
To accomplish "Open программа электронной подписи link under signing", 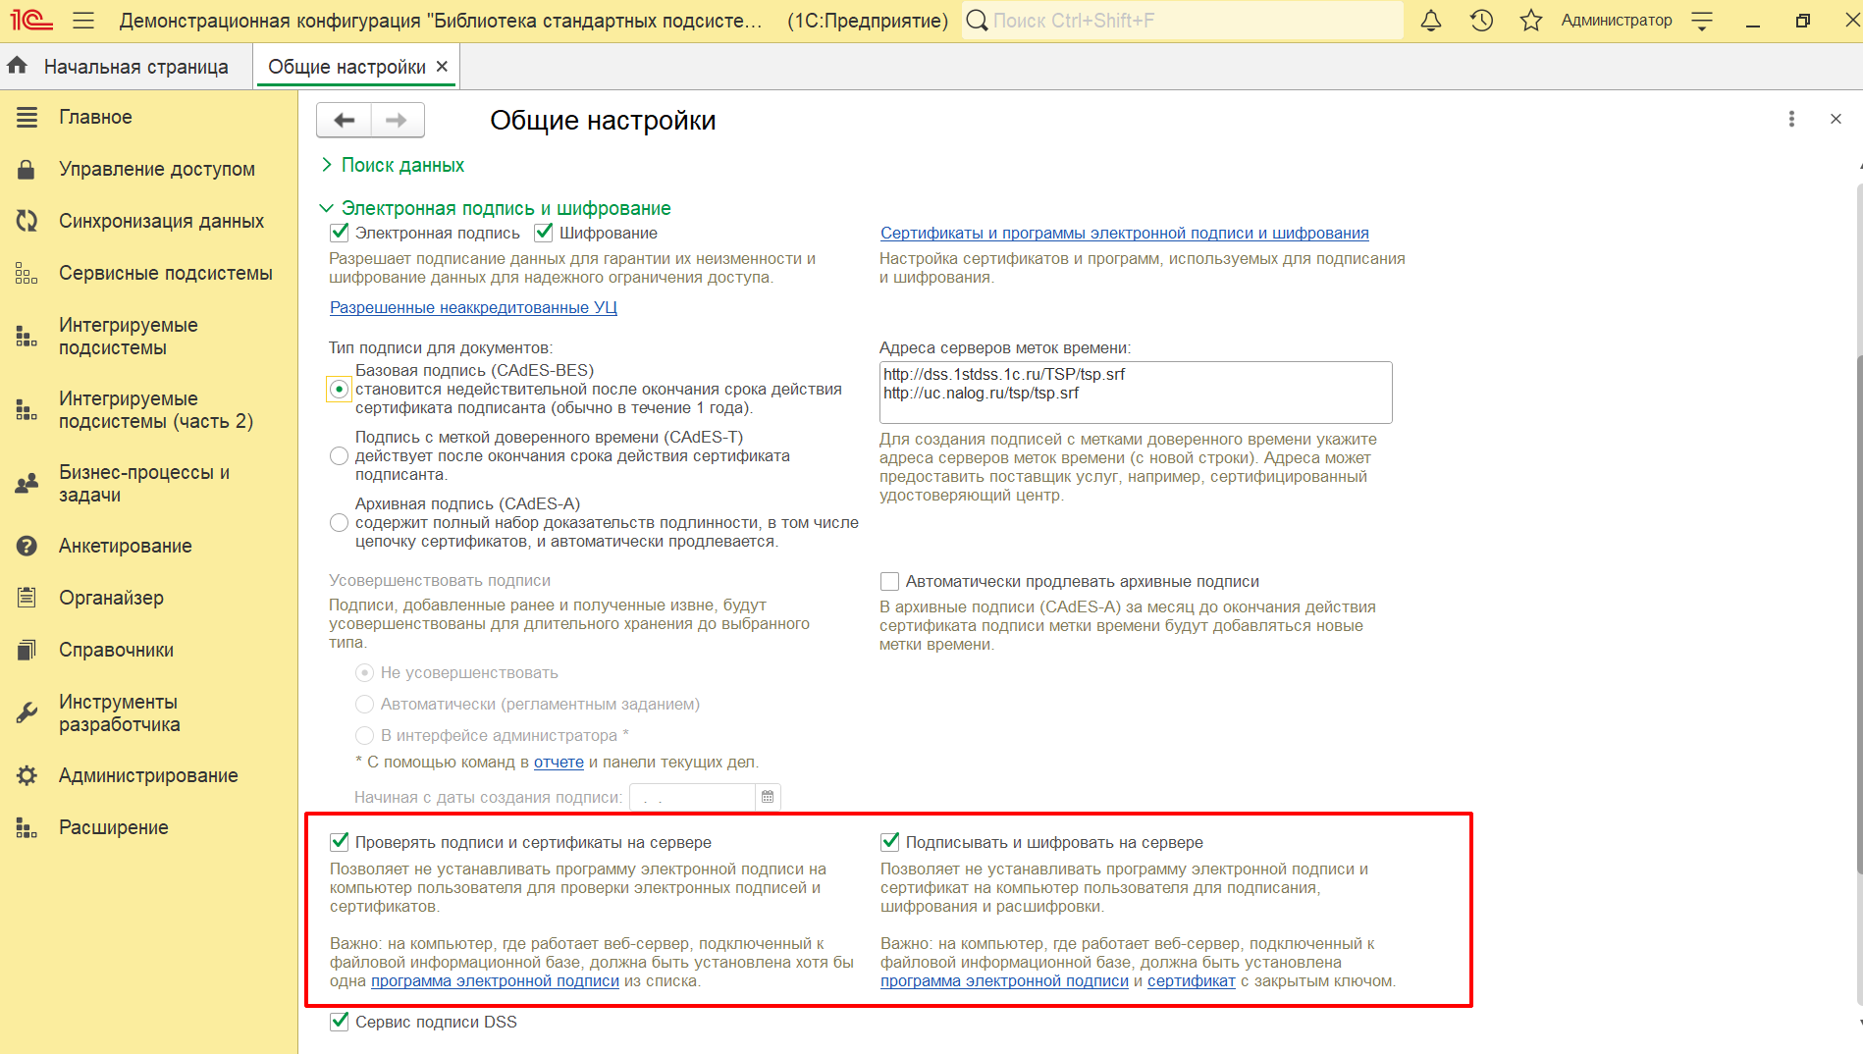I will tap(1004, 980).
